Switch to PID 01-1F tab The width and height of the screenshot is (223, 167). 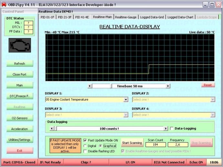[x=48, y=17]
